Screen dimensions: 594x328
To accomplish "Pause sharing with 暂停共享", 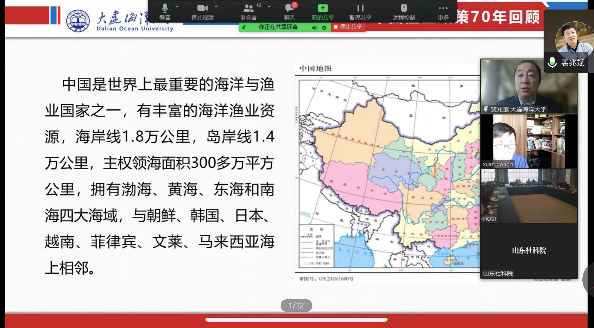I will tap(360, 12).
